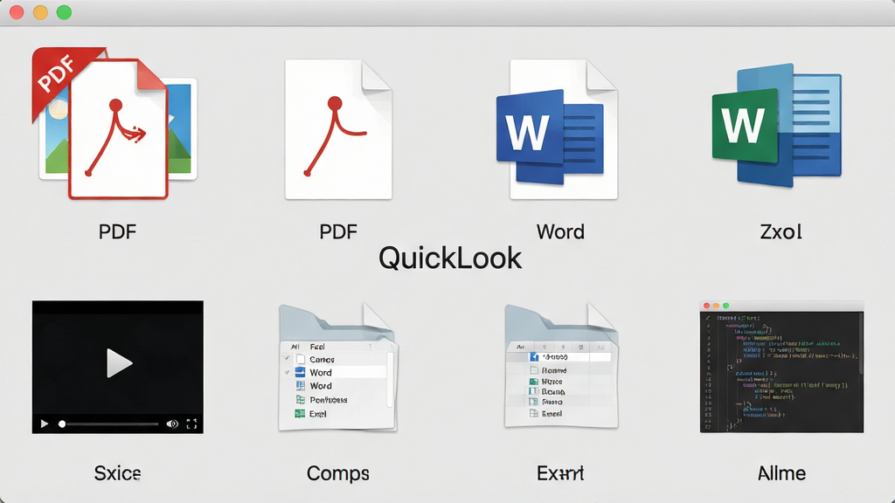Zoom the window with the green button
The width and height of the screenshot is (895, 503).
point(64,12)
